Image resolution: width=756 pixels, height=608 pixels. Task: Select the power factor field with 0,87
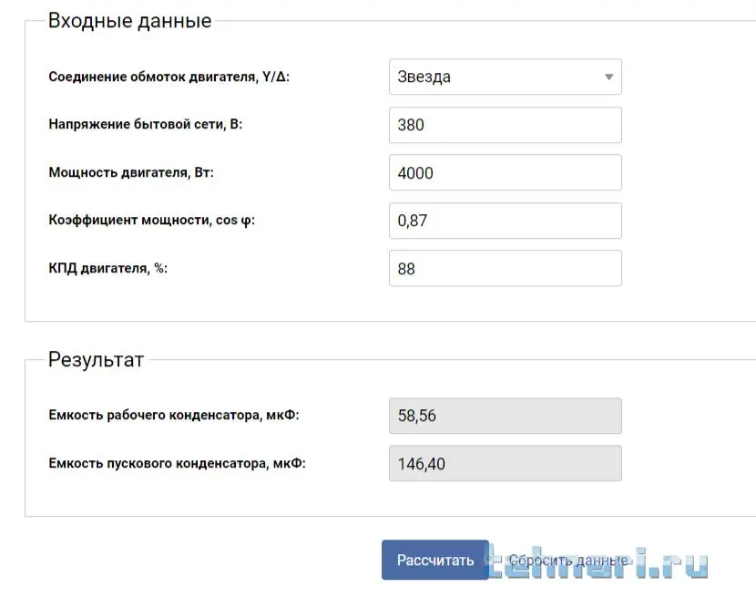505,221
